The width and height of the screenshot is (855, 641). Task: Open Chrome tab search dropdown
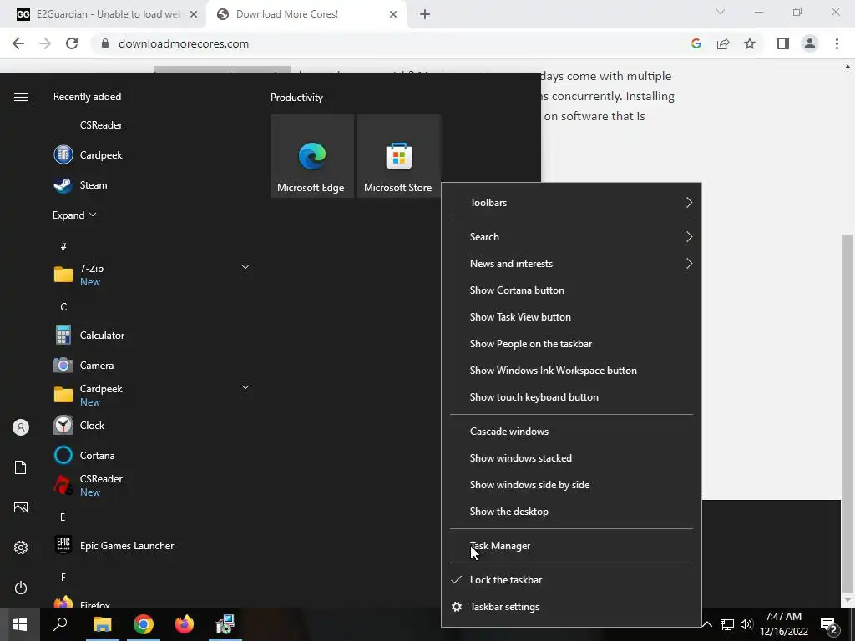(721, 12)
